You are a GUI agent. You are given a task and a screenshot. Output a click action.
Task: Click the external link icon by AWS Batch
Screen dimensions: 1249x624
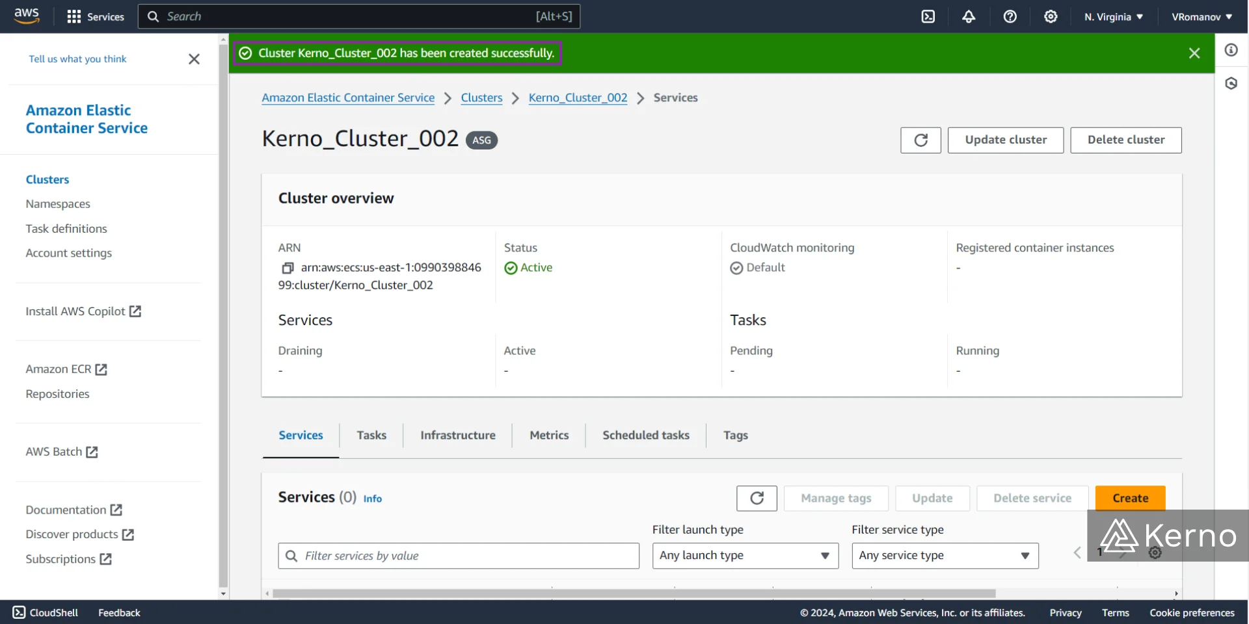[92, 452]
